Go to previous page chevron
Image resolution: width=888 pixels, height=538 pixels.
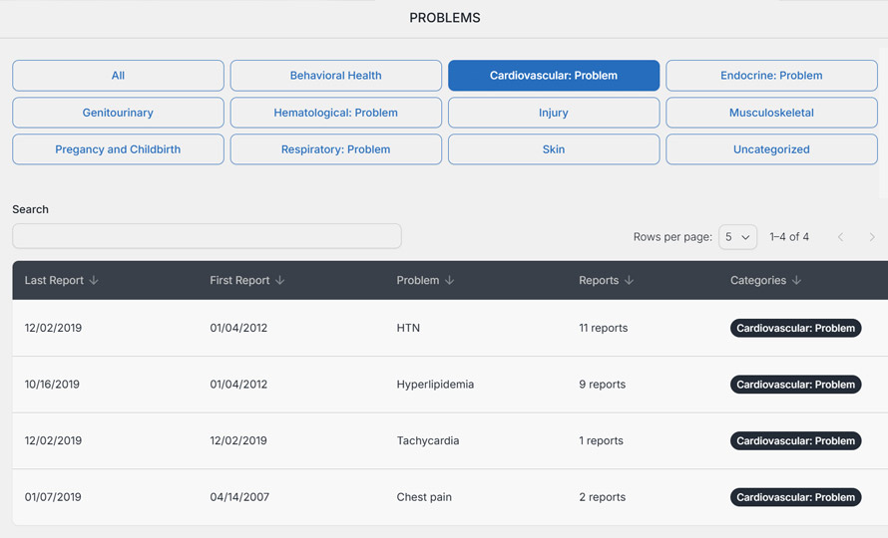tap(841, 237)
